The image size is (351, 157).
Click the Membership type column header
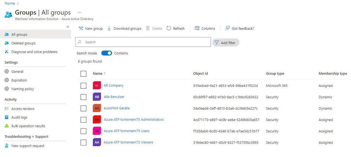click(333, 74)
